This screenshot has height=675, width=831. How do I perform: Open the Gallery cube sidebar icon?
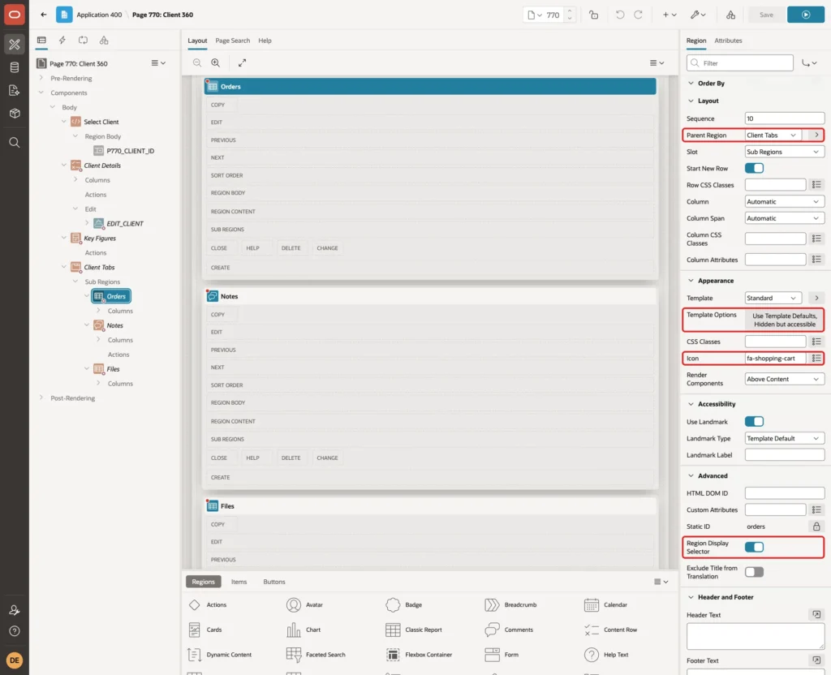[x=15, y=113]
